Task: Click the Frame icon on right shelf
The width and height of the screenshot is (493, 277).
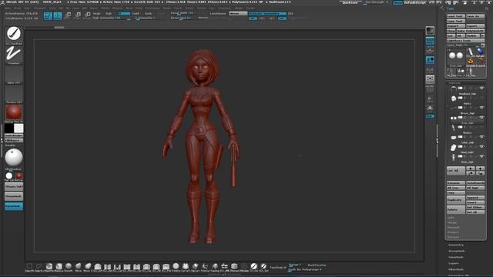Action: pos(430,79)
